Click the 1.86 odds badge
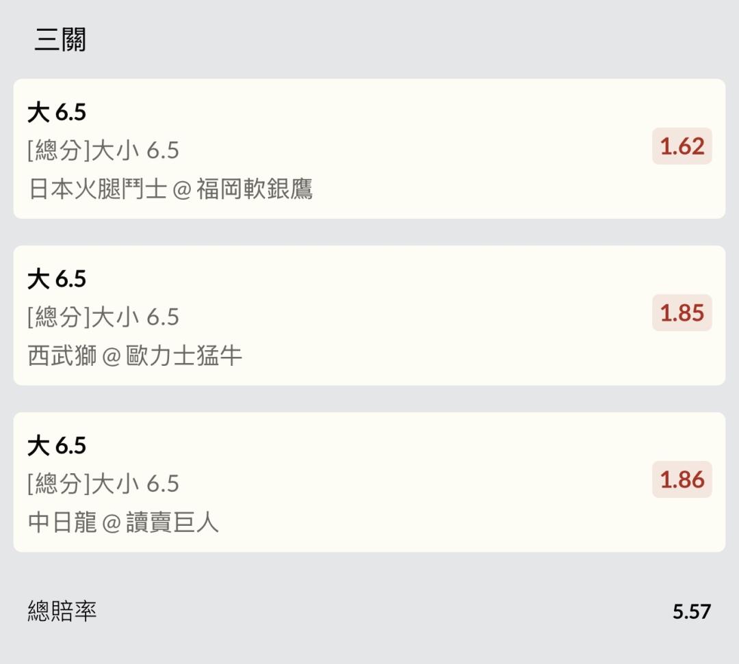 (682, 479)
